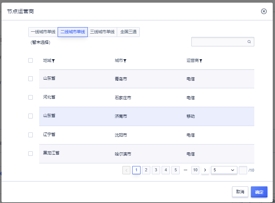275x203 pixels.
Task: Click the pagination ellipsis to jump pages
Action: 185,170
